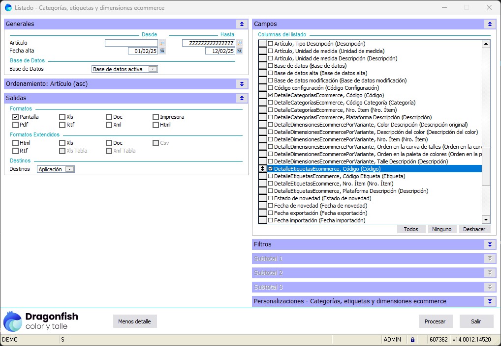The image size is (501, 346).
Task: Open article search next to Artículo Hasta field
Action: click(239, 43)
